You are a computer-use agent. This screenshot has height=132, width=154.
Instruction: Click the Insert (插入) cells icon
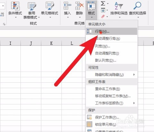point(68,6)
